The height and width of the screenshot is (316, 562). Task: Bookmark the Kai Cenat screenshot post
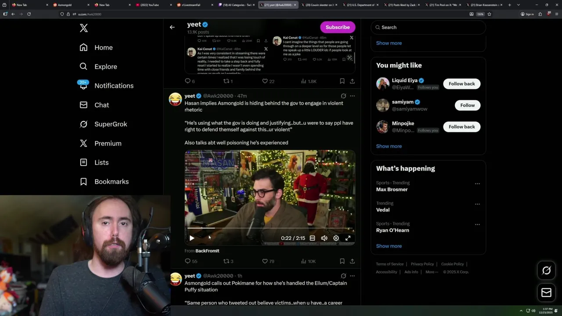(x=342, y=81)
